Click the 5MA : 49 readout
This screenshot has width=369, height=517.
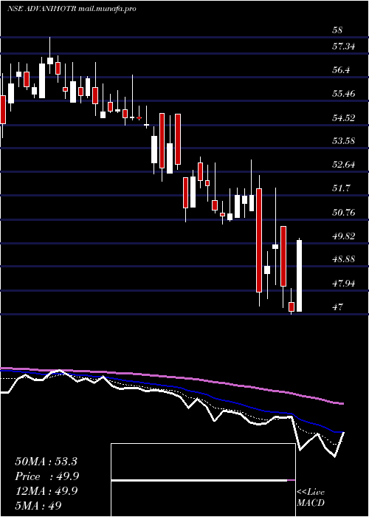[38, 505]
